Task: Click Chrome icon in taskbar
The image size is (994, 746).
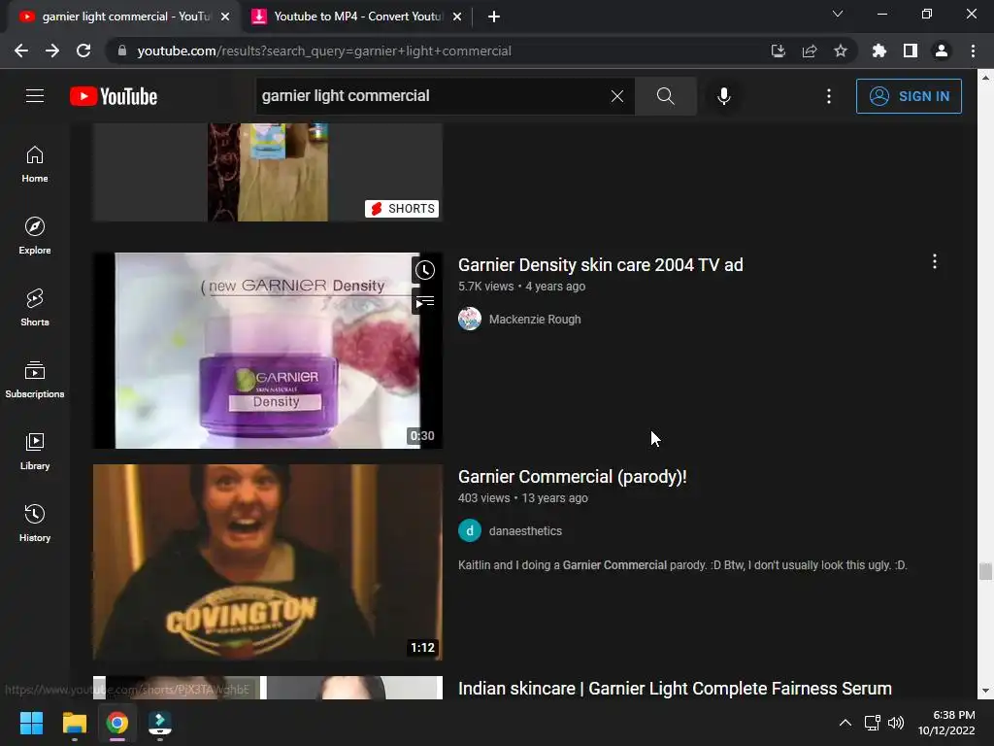Action: pyautogui.click(x=116, y=723)
